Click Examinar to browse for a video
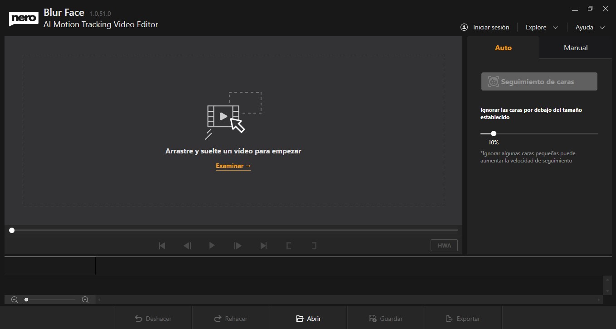The width and height of the screenshot is (616, 329). [x=233, y=166]
